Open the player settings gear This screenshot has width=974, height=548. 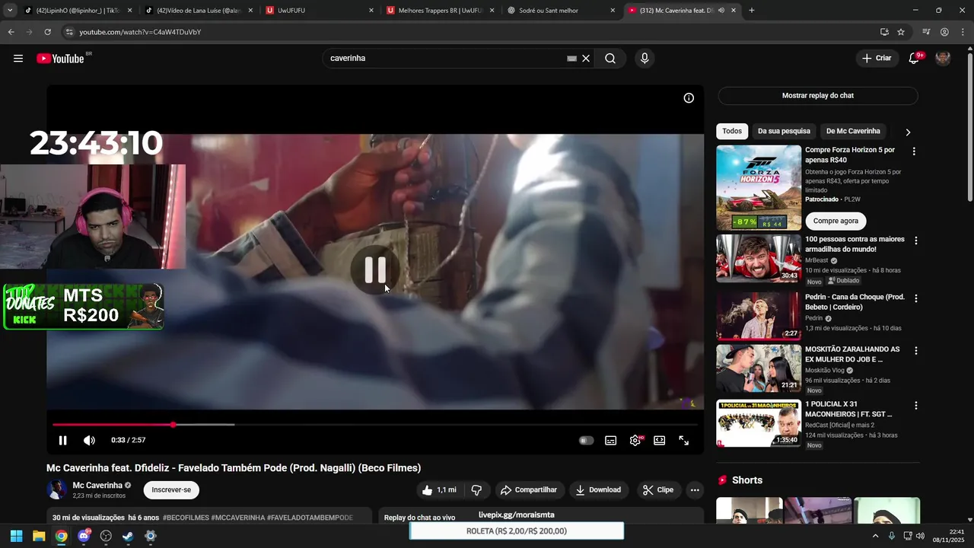(635, 440)
